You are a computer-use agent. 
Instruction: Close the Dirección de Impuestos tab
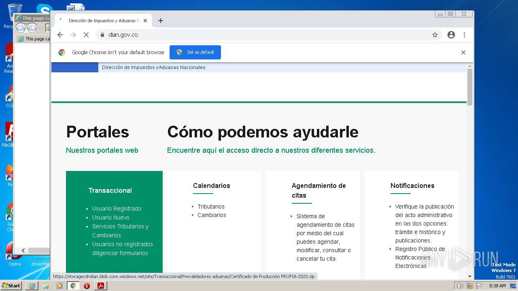(x=145, y=21)
